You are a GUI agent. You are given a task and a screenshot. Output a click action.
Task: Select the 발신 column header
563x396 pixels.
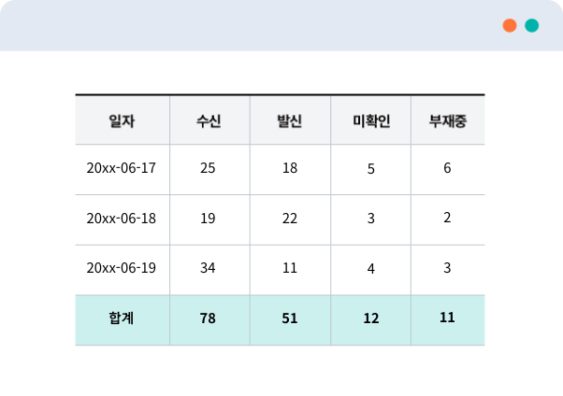(290, 120)
